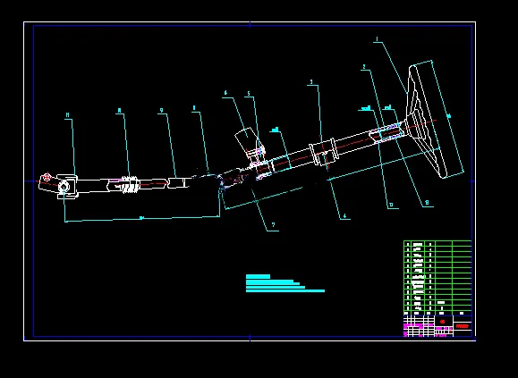
Task: Select the threaded adjusting nut on the lower shaft
Action: (x=130, y=184)
